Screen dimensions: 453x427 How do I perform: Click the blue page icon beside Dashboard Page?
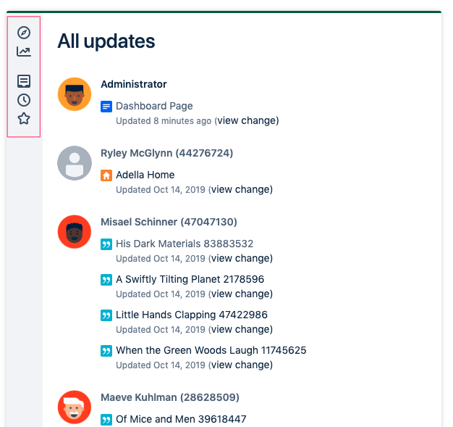[x=106, y=107]
